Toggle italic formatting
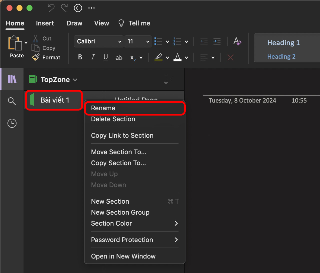 [93, 57]
